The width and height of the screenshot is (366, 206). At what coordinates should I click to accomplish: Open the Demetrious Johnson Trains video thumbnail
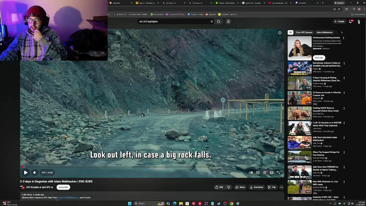[x=300, y=68]
